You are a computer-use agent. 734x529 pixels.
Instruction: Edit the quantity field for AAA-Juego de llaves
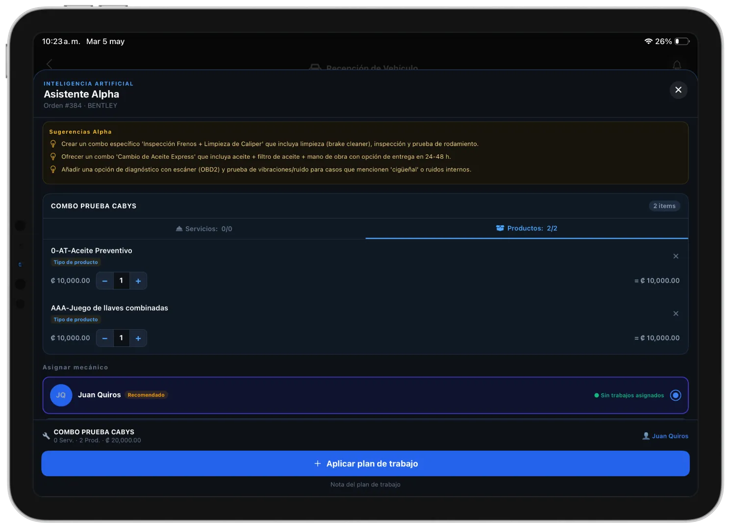[122, 338]
